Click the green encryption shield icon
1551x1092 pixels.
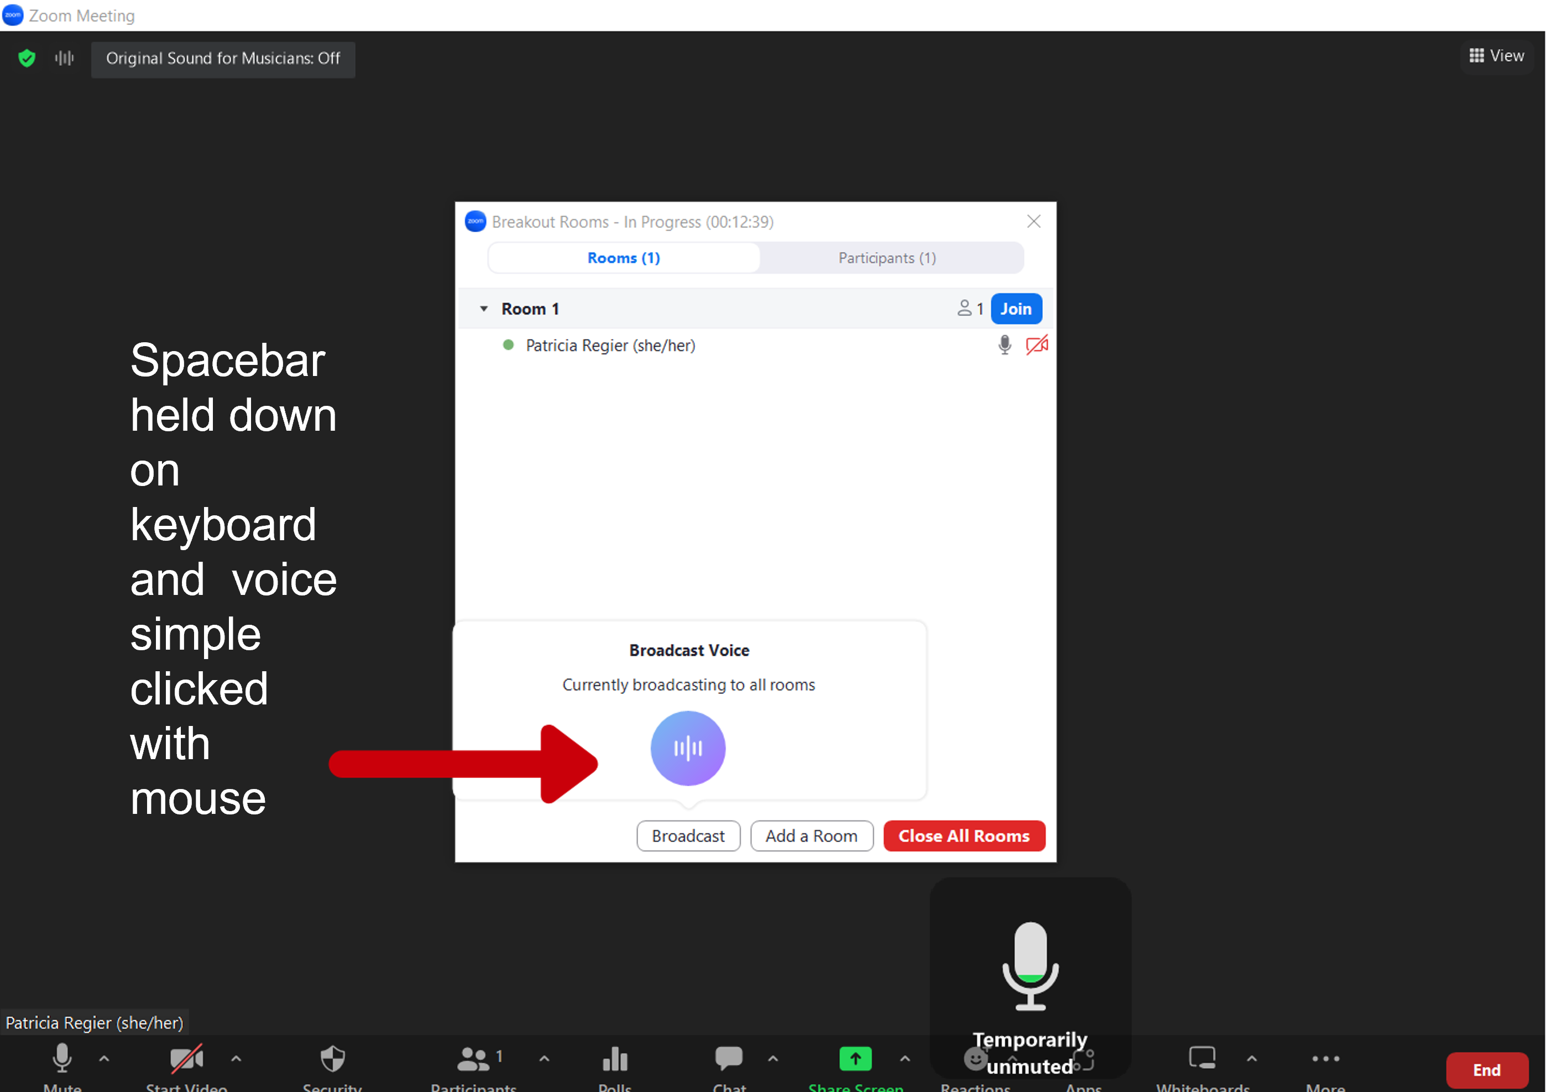click(27, 58)
